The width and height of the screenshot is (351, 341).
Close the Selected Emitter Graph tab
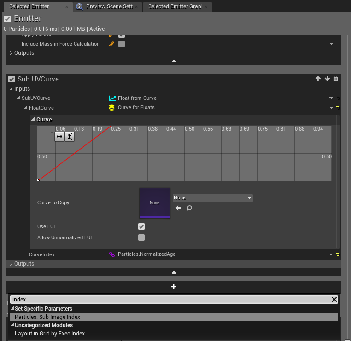[206, 7]
